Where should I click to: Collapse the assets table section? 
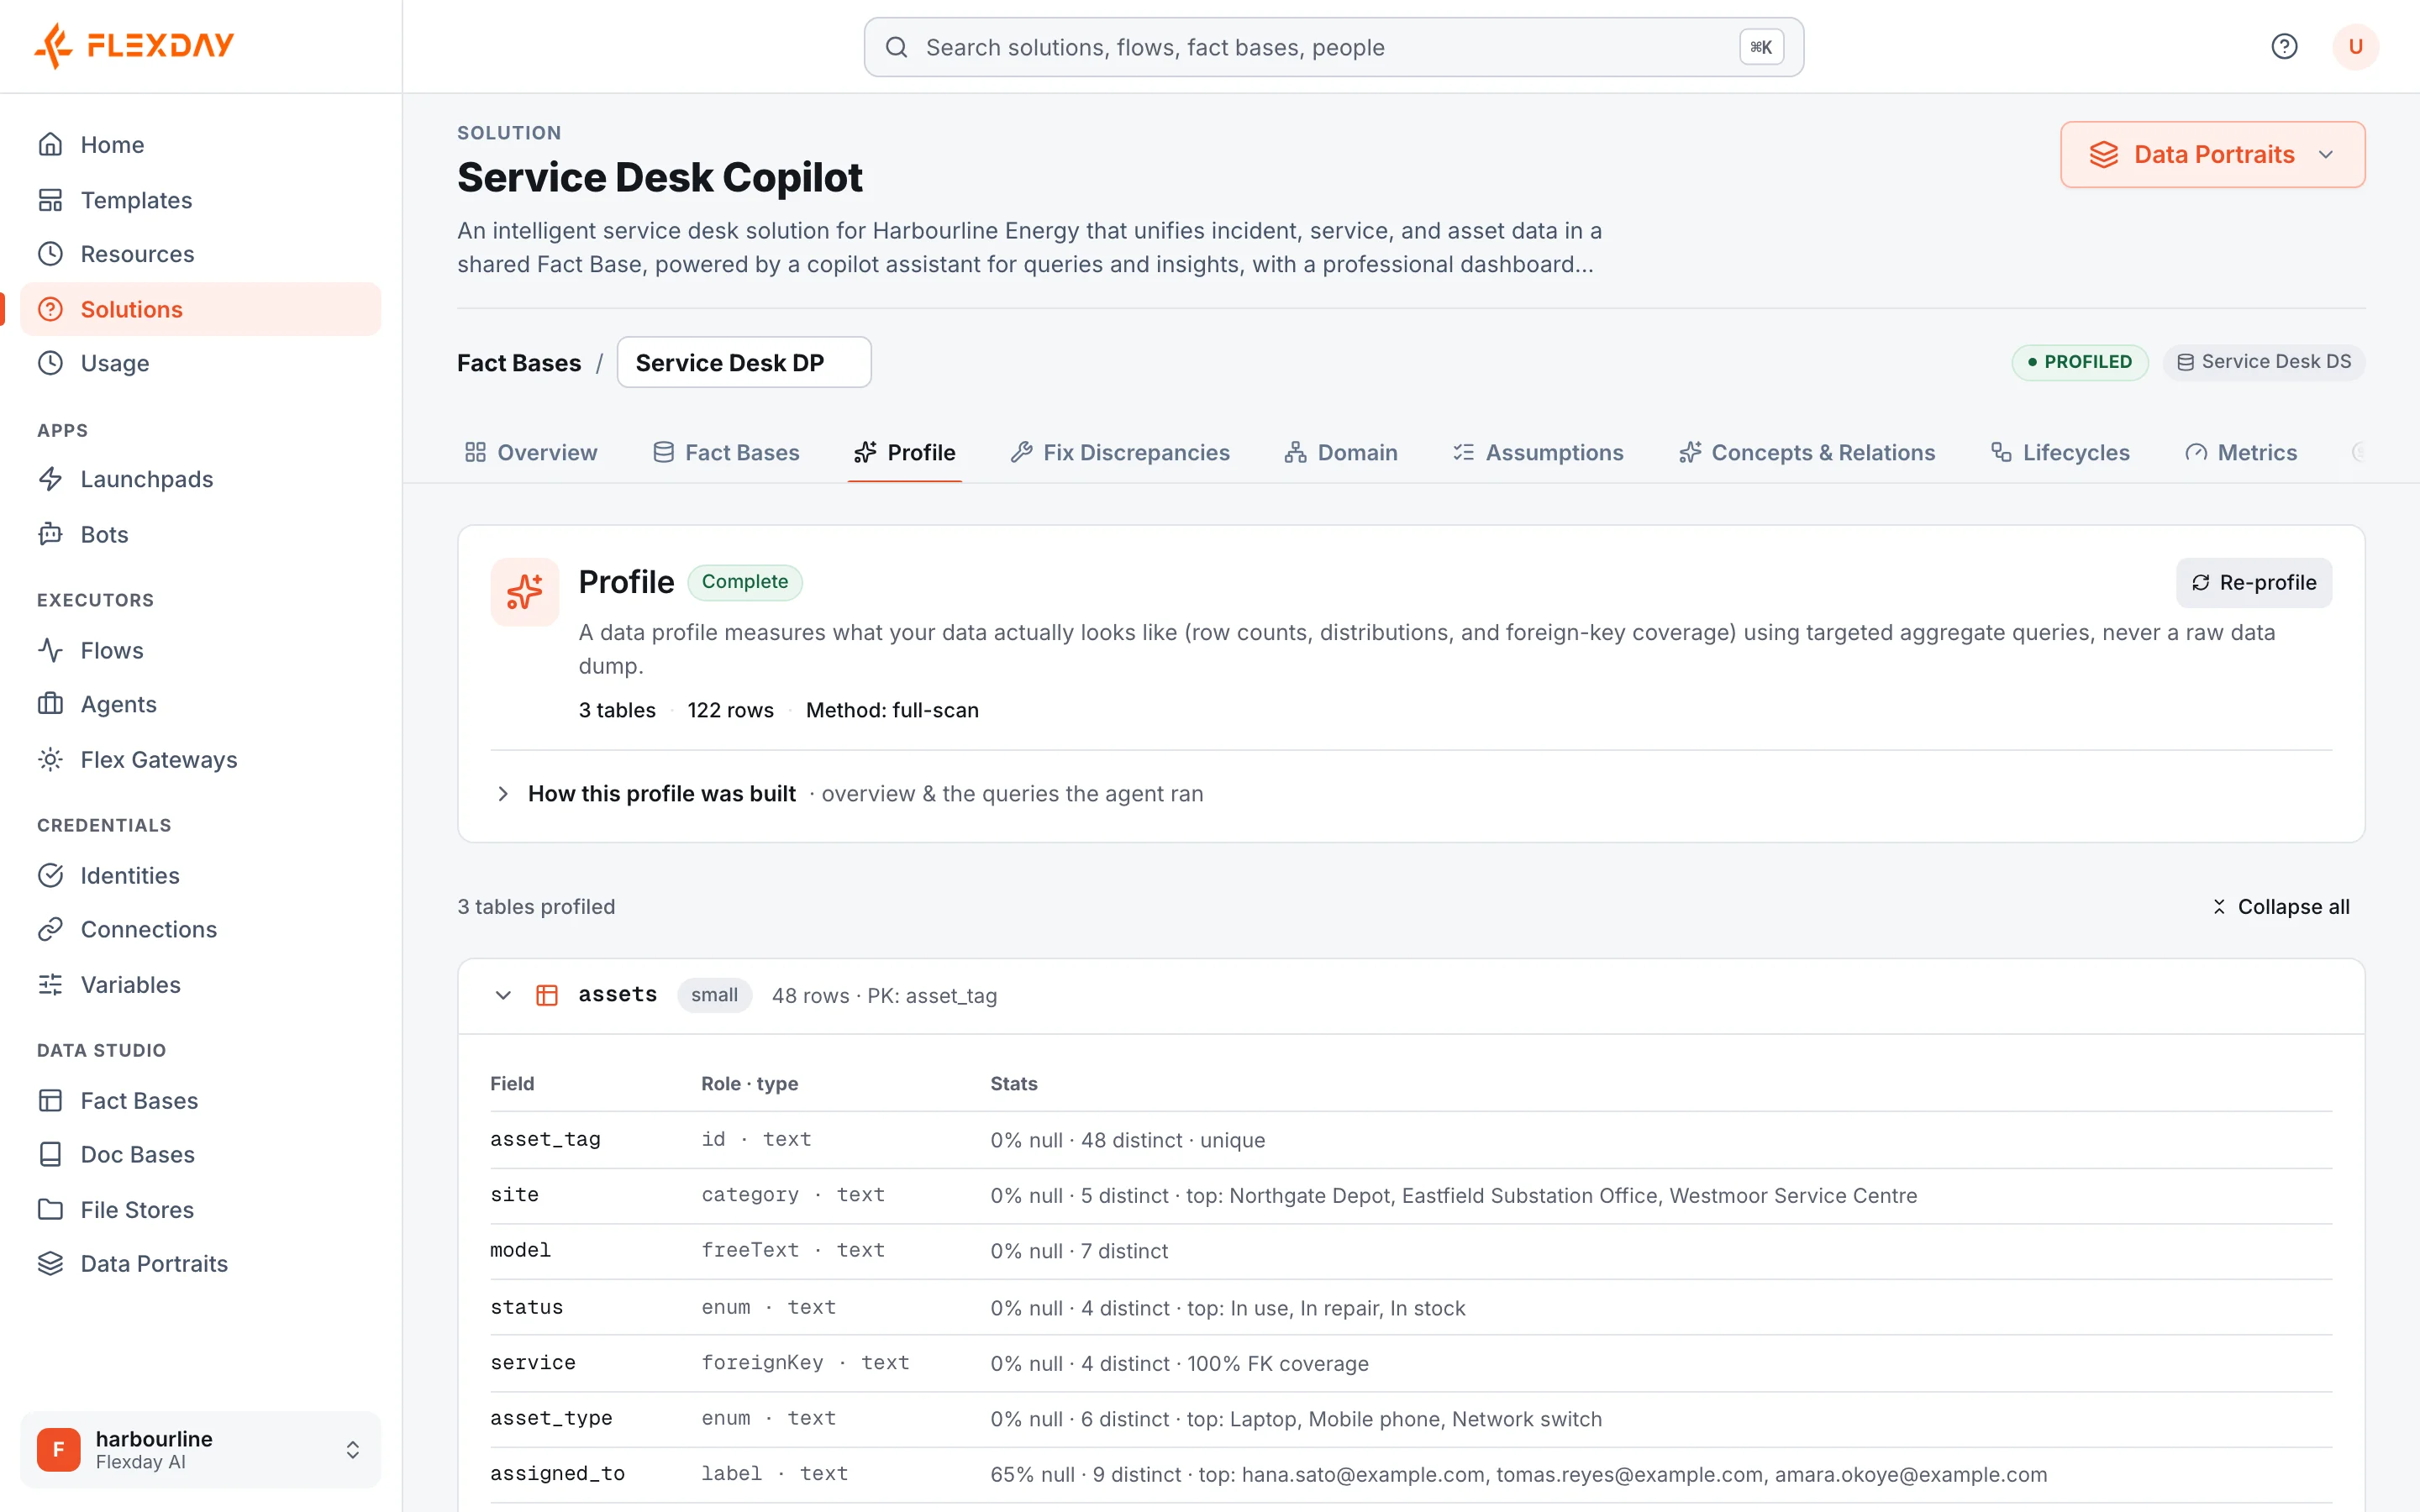(503, 995)
